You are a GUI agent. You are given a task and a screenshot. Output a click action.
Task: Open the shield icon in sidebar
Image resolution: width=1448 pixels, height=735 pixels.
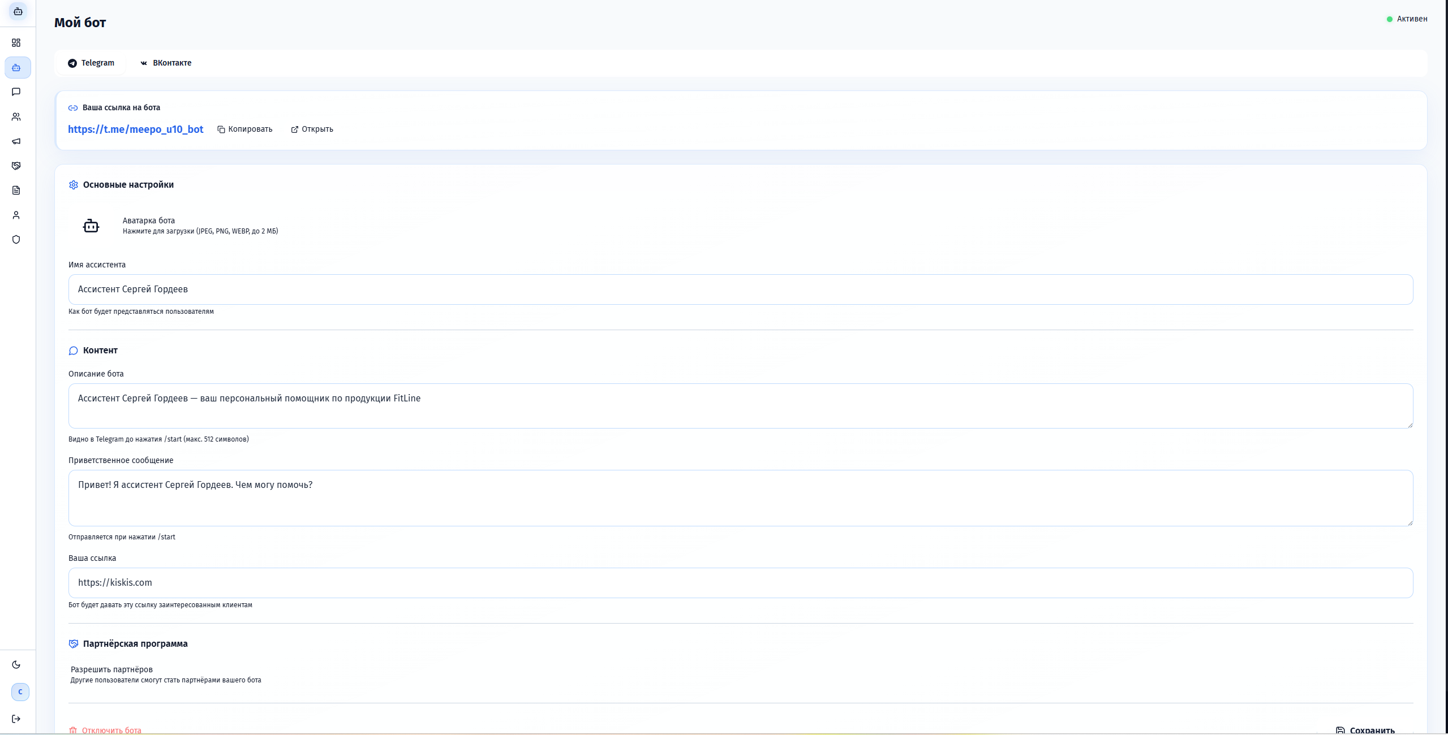16,240
